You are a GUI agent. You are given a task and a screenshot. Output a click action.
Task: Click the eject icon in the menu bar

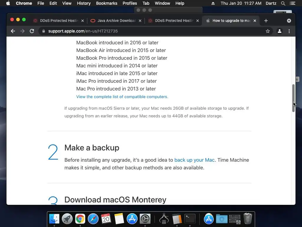click(213, 3)
